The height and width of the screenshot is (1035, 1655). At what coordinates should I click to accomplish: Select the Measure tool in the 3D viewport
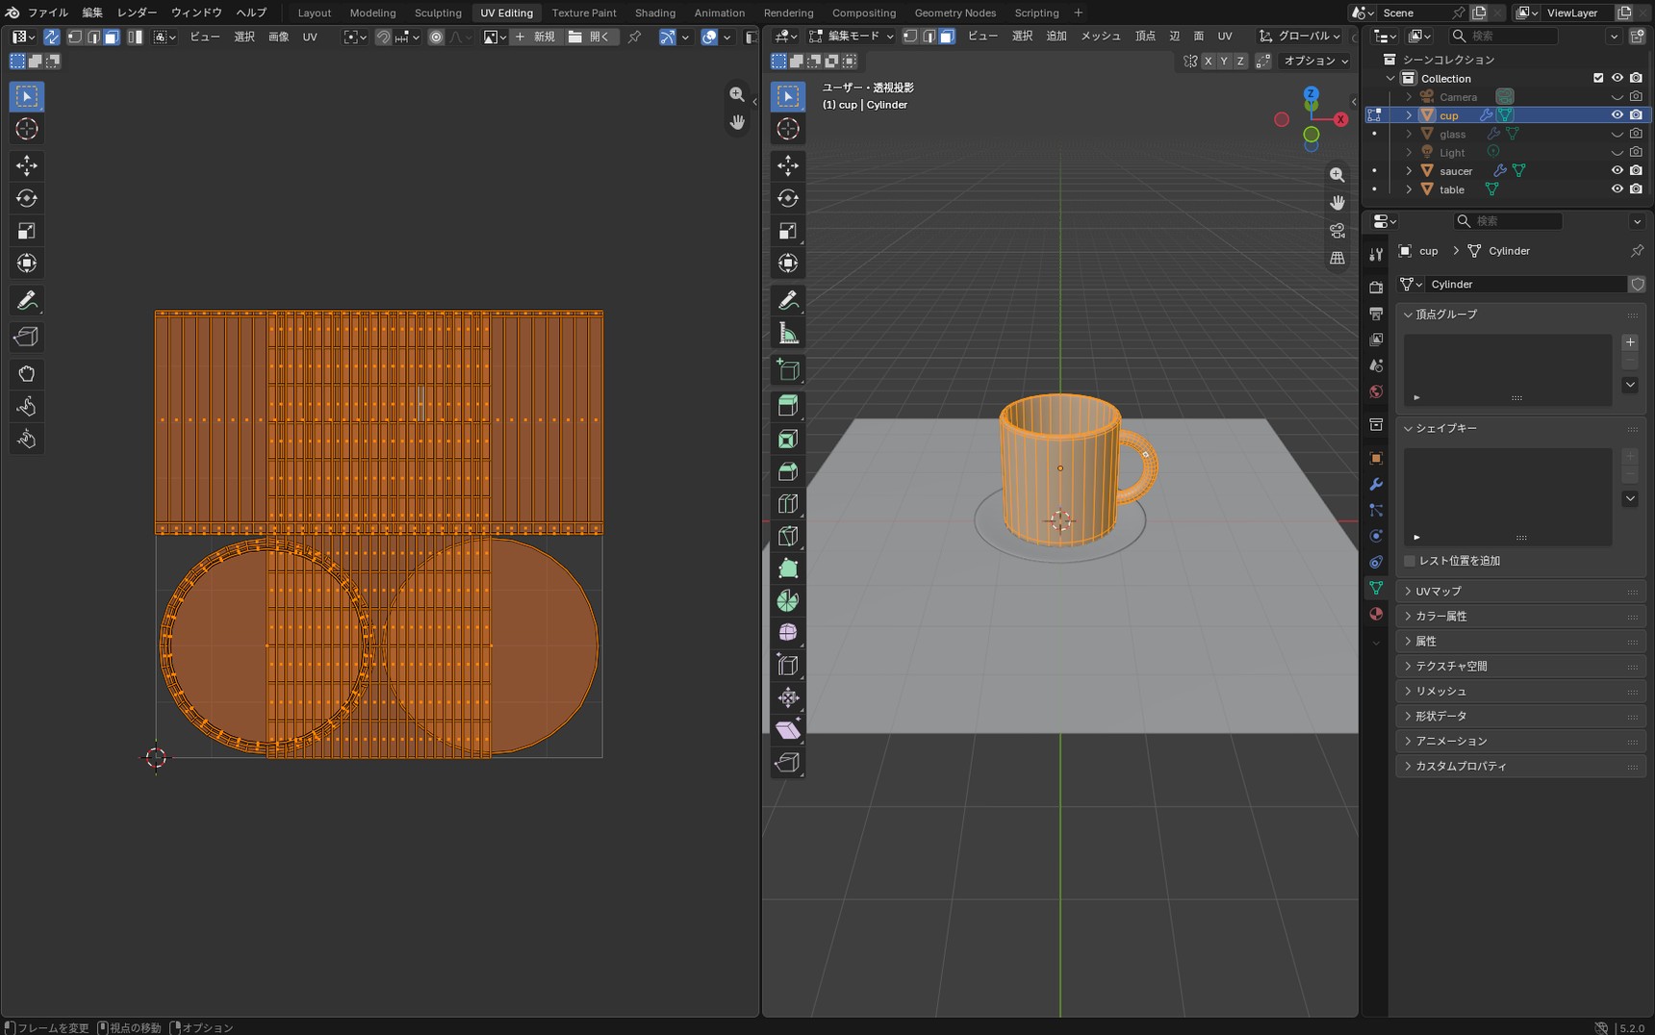(788, 333)
